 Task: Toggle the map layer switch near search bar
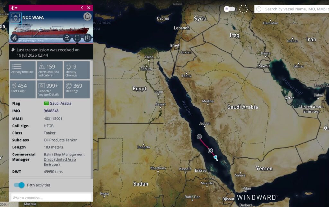pos(229,9)
